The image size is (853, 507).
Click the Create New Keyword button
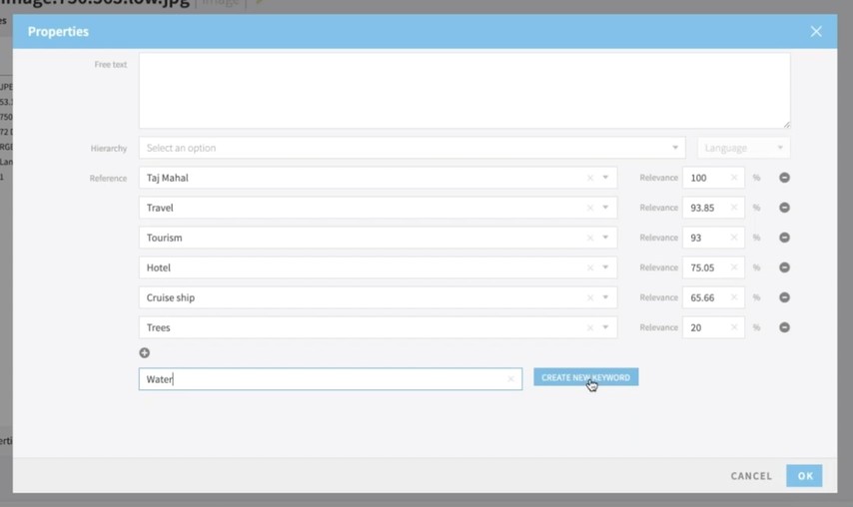[585, 377]
